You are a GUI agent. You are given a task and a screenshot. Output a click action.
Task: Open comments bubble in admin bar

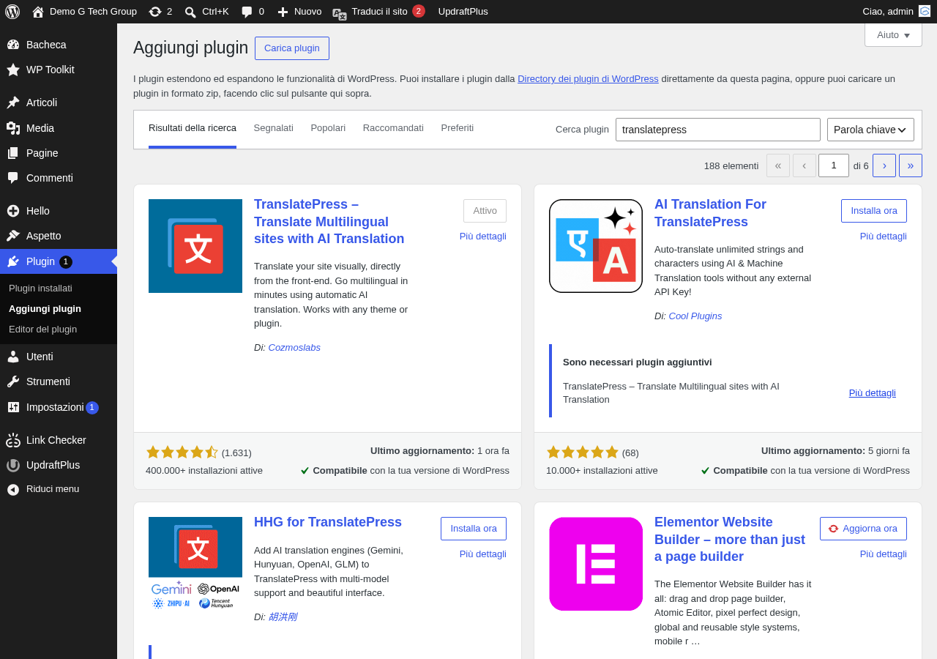(x=253, y=12)
